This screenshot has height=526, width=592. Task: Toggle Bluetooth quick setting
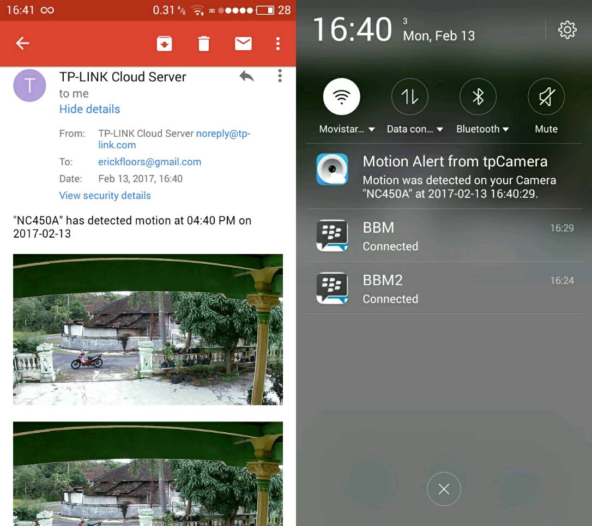click(x=478, y=96)
